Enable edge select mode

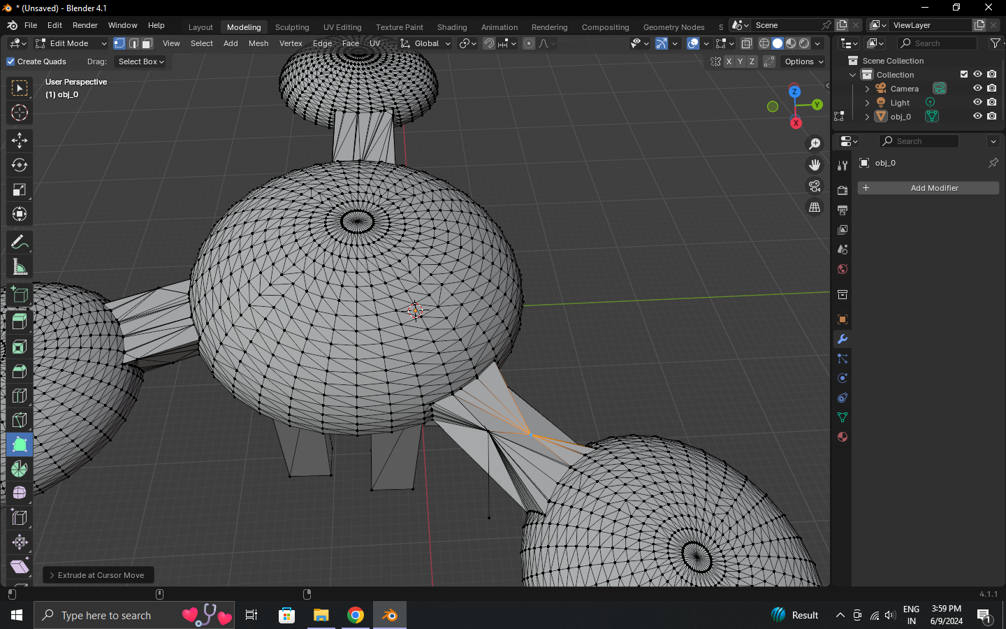(x=133, y=43)
